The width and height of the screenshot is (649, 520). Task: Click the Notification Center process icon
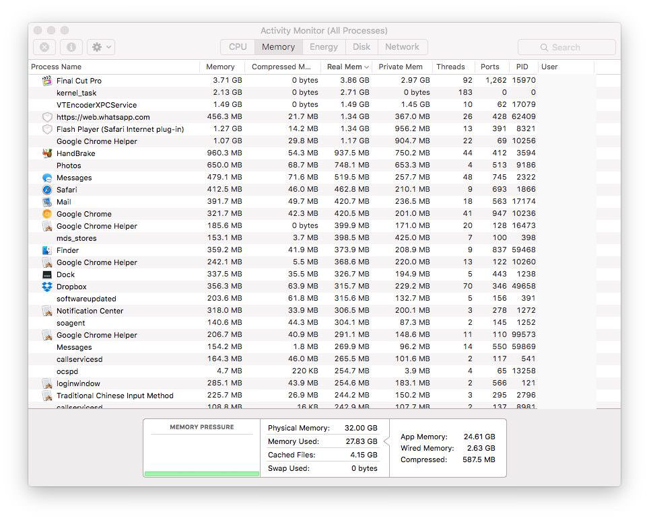(x=47, y=311)
